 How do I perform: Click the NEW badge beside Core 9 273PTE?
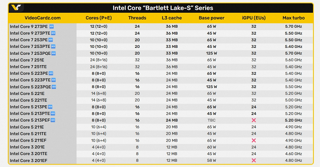[53, 33]
